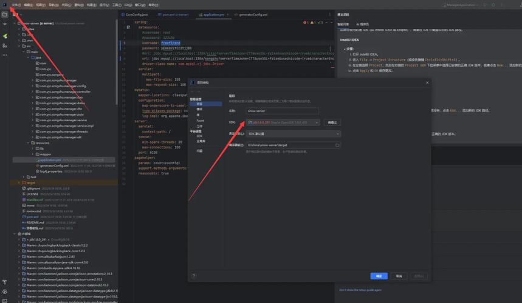Click the Commit icon in left sidebar
The height and width of the screenshot is (303, 522).
(5, 24)
